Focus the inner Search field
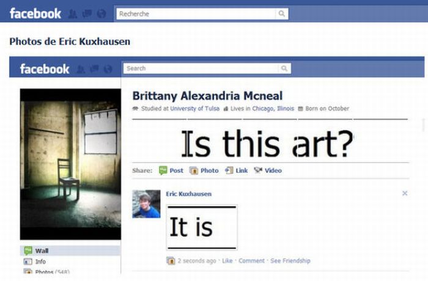Viewport: 428px width, 281px height. click(201, 68)
